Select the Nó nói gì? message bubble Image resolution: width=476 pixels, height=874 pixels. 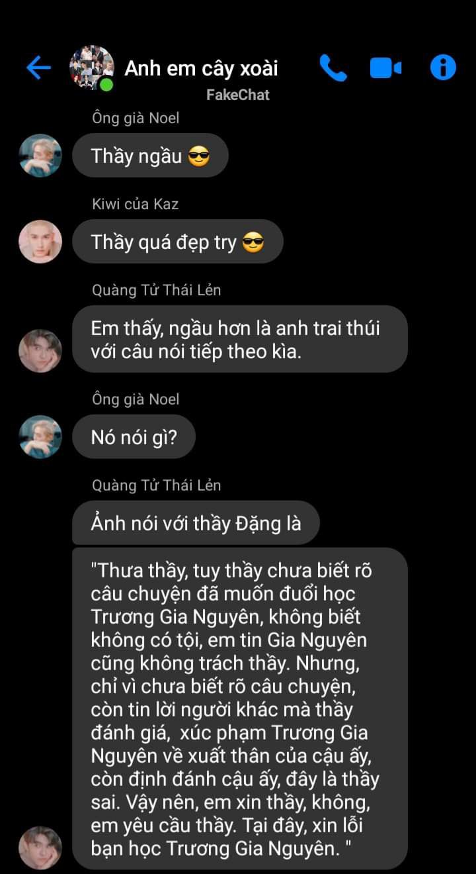point(134,437)
